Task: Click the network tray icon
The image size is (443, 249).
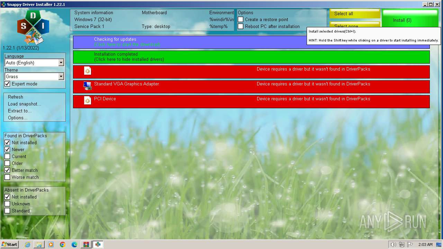Action: click(402, 245)
